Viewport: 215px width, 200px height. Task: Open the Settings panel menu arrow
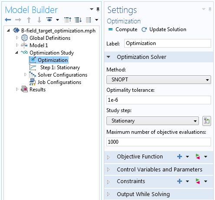pyautogui.click(x=204, y=9)
